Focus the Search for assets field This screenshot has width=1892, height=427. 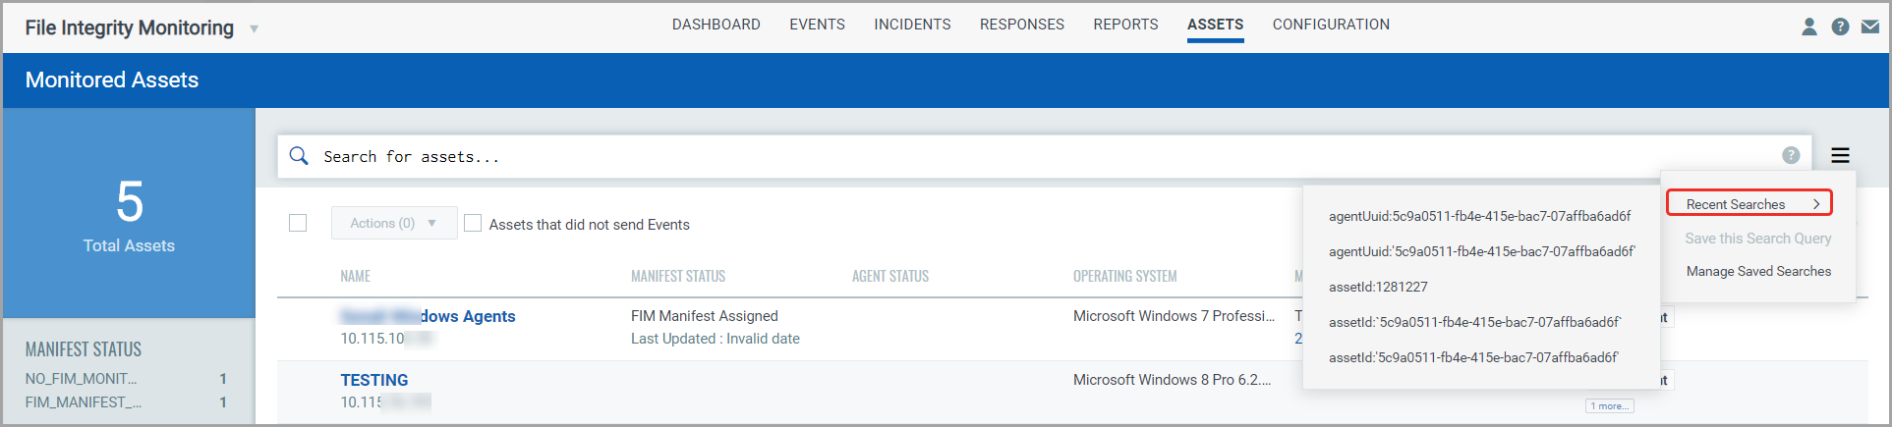point(1042,156)
